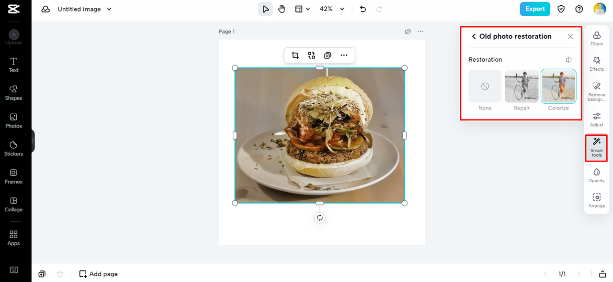Image resolution: width=613 pixels, height=282 pixels.
Task: Click the 1/1 page indicator
Action: tap(562, 274)
